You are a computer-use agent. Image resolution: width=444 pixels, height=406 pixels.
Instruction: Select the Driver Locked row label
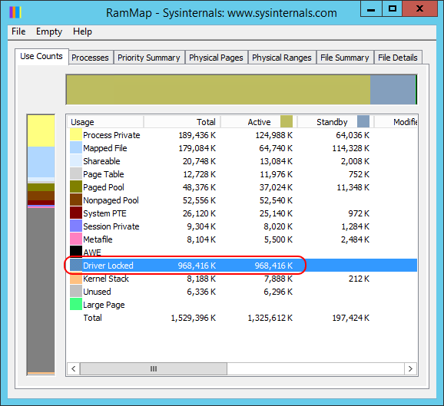coord(108,266)
